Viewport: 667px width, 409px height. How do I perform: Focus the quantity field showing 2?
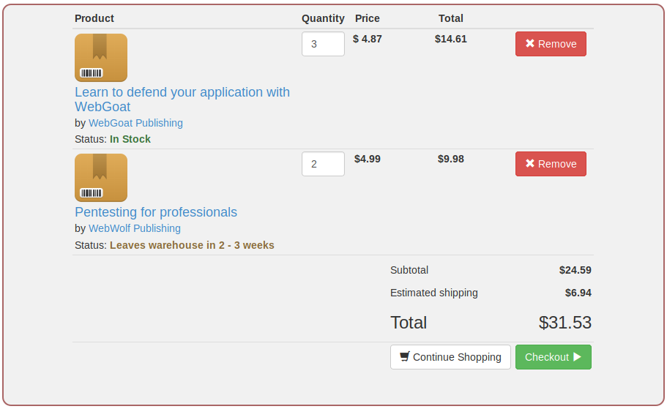(x=323, y=164)
